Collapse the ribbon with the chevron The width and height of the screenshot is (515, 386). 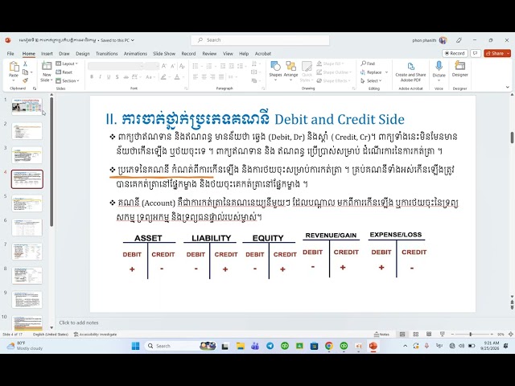click(508, 88)
